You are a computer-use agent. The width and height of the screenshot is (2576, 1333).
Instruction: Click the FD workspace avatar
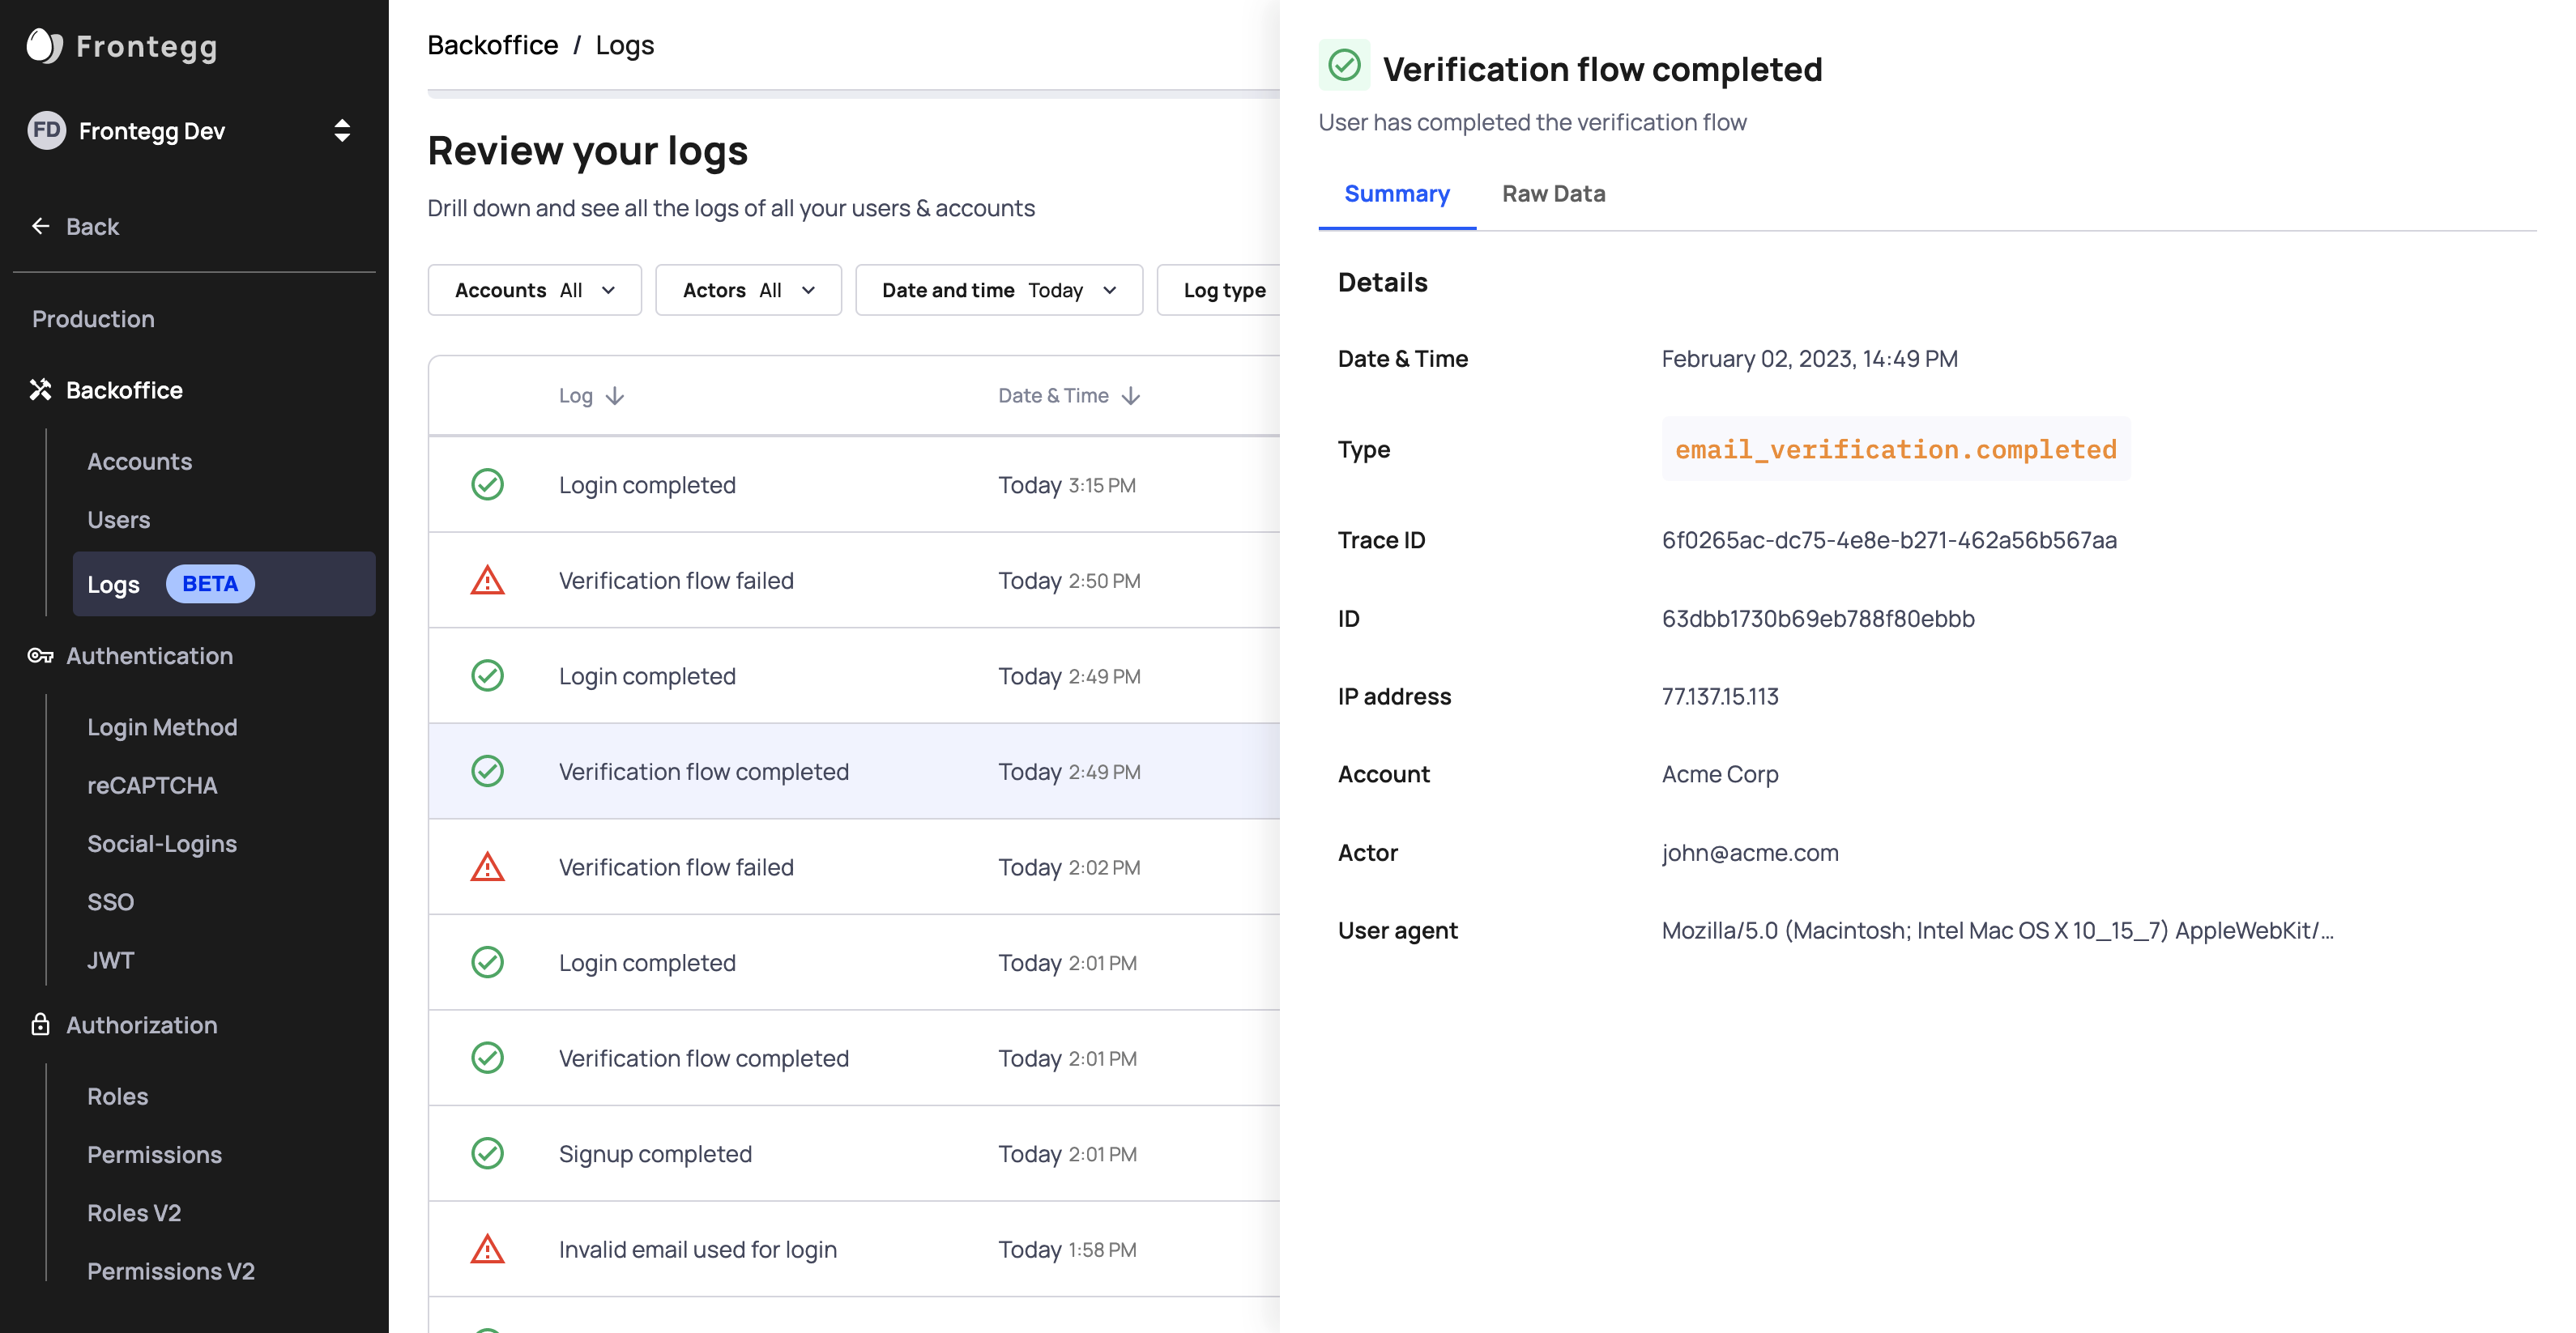(x=46, y=131)
